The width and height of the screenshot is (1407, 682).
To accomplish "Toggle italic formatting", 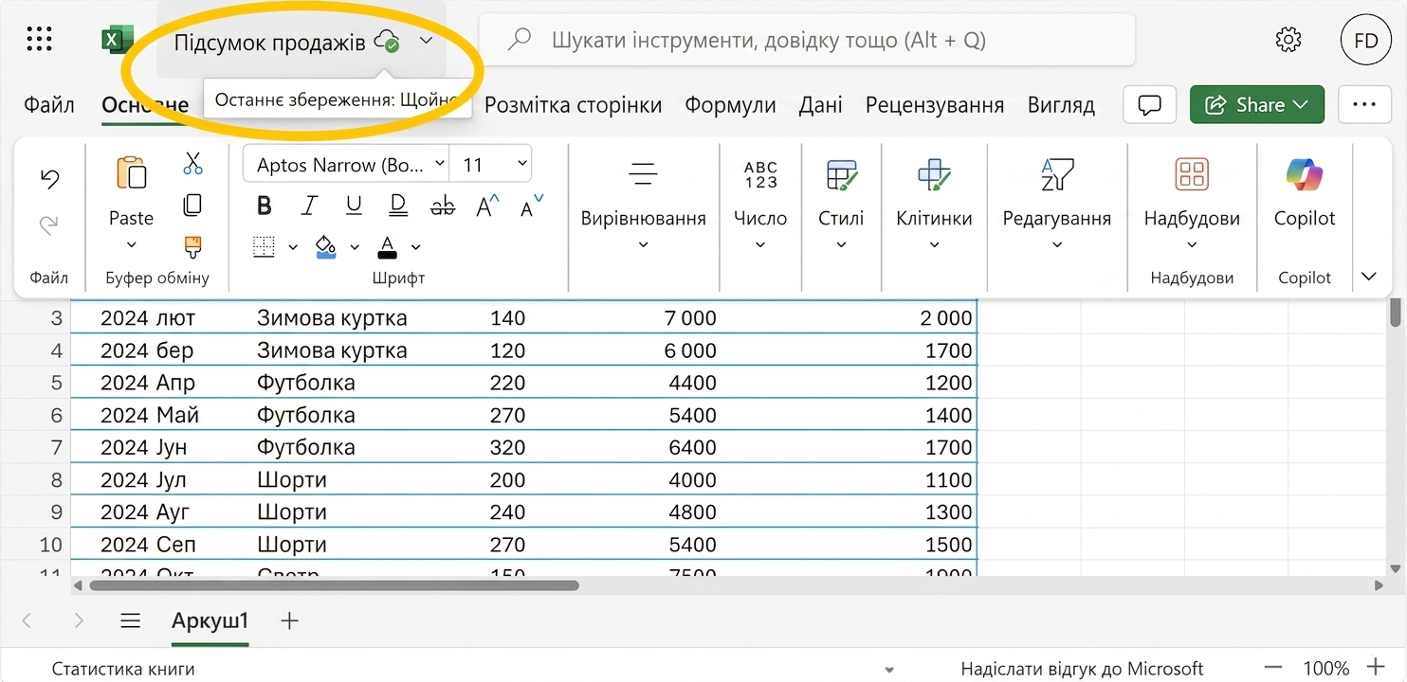I will click(x=309, y=206).
